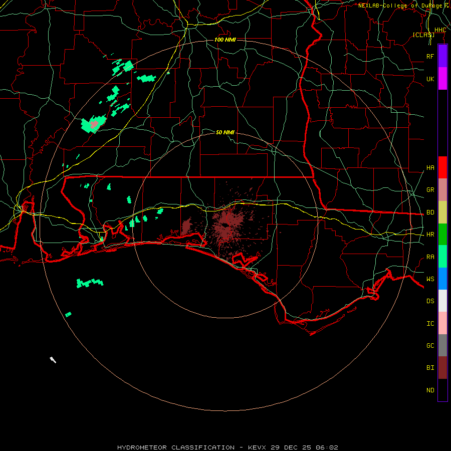
Task: Click the DS white legend swatch
Action: (442, 301)
